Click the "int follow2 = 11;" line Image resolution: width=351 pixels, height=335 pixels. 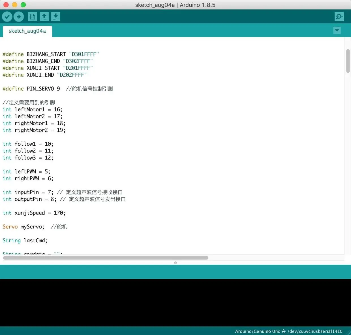(28, 151)
